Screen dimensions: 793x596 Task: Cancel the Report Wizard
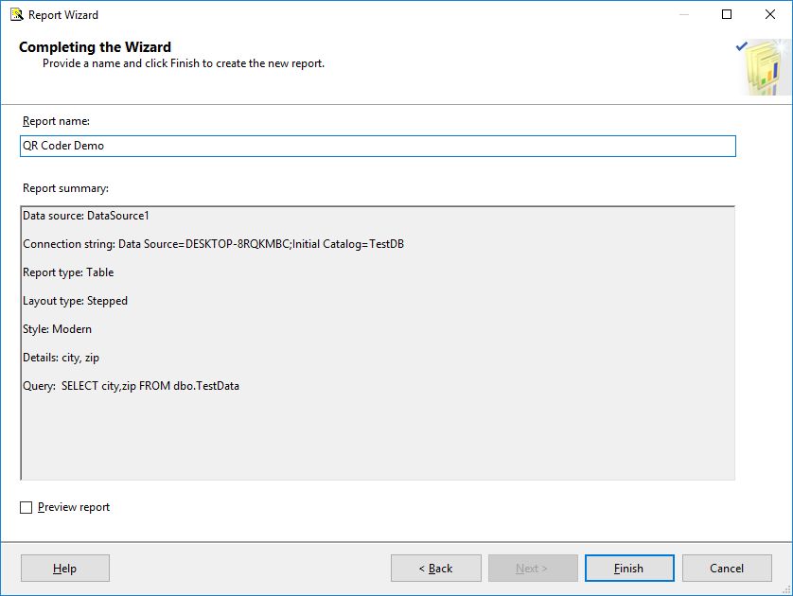click(727, 569)
